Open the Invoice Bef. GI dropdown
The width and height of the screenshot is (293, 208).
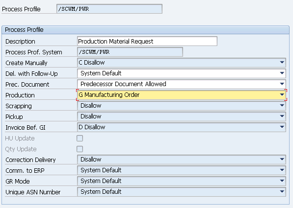point(182,127)
